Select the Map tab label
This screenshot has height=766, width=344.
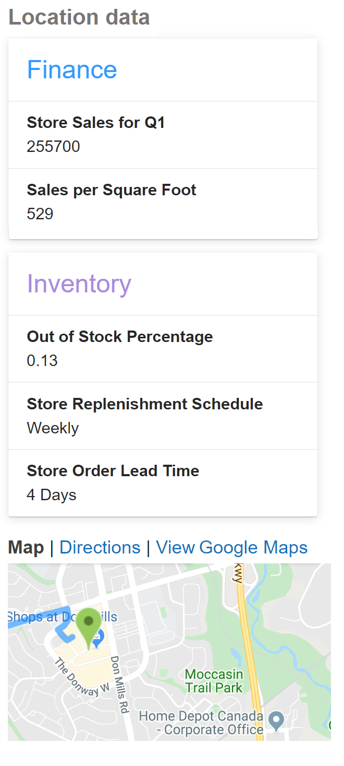(26, 547)
